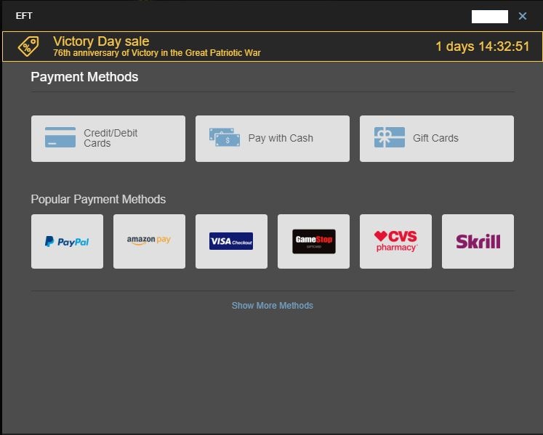
Task: Choose PayPal as payment method
Action: click(67, 241)
